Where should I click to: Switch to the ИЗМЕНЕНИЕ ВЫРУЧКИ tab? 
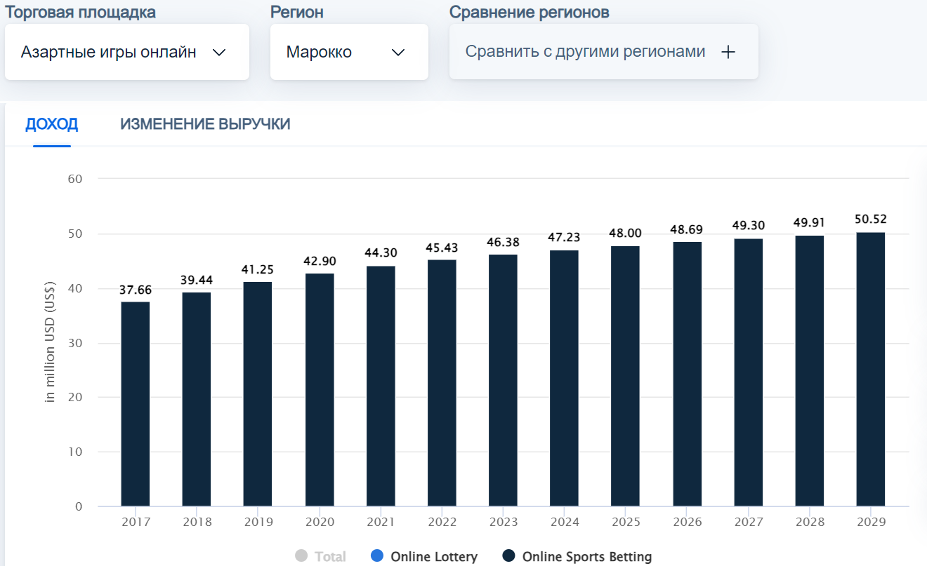click(205, 124)
